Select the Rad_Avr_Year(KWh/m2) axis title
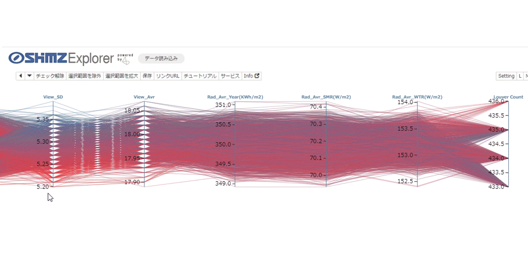This screenshot has width=528, height=268. coord(235,97)
